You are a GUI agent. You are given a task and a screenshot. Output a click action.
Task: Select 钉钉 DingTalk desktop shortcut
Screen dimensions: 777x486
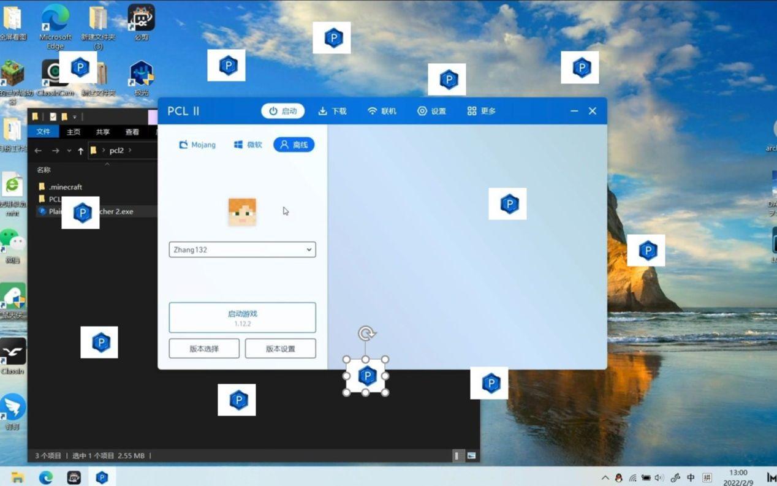tap(12, 411)
